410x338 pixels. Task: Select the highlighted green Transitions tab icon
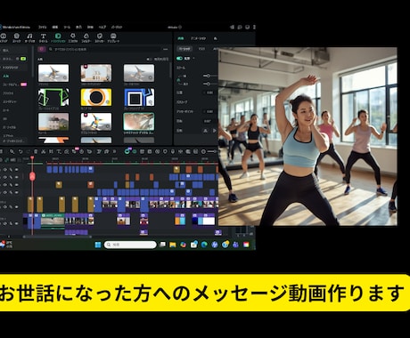[58, 36]
